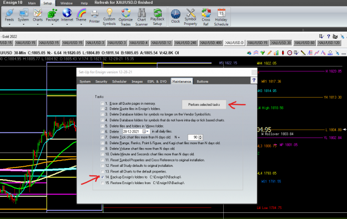The width and height of the screenshot is (347, 219).
Task: Expand the Internet dropdown arrow
Action: click(x=67, y=24)
